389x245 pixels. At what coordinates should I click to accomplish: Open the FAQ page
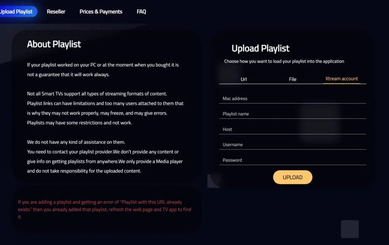click(x=141, y=11)
